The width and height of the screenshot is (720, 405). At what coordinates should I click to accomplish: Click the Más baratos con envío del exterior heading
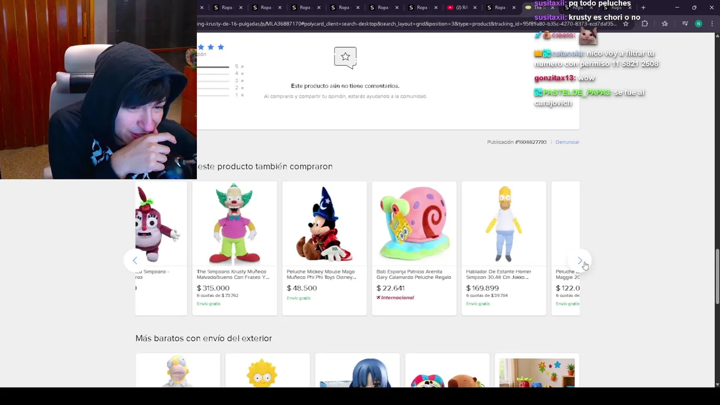pos(204,338)
